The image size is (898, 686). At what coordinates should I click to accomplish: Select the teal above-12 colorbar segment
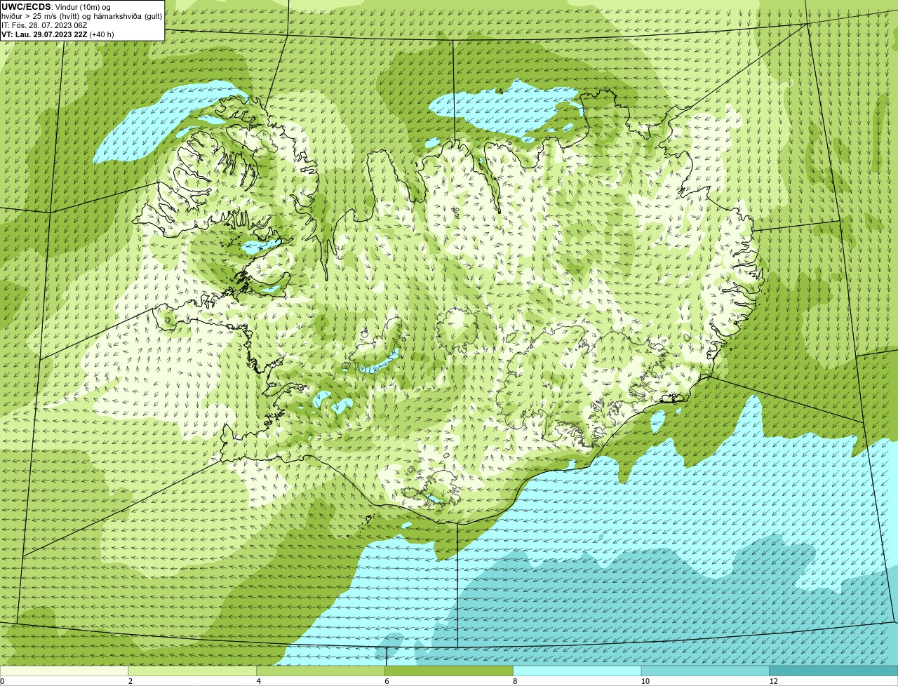click(834, 671)
